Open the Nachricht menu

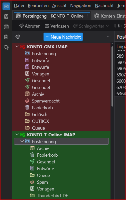click(x=104, y=6)
